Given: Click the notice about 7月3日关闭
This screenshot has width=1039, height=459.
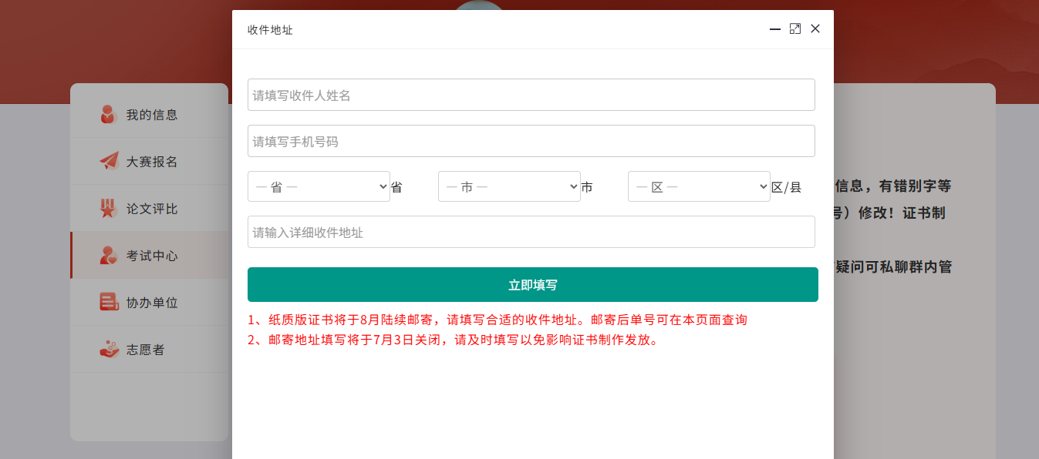Looking at the screenshot, I should tap(454, 340).
